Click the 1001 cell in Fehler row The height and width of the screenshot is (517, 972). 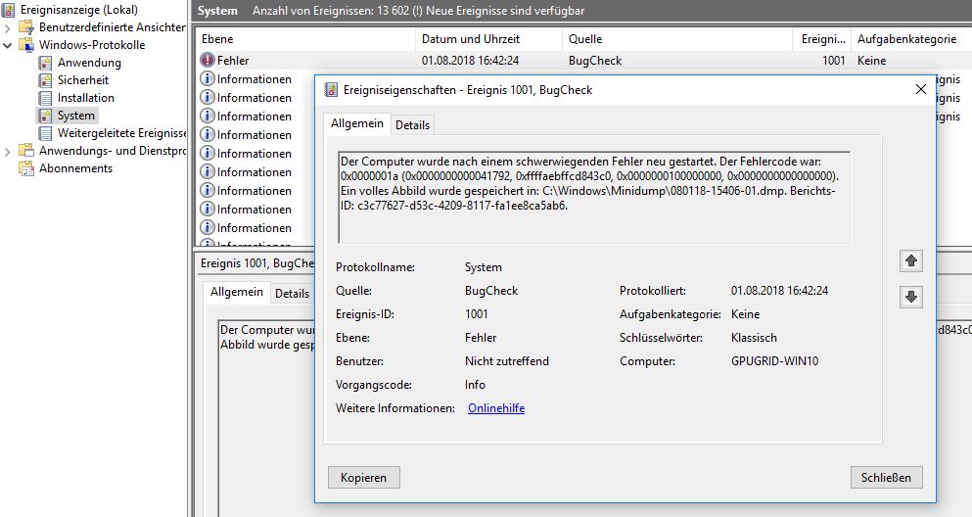tap(834, 60)
